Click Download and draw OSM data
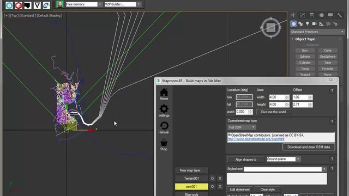 coord(309,147)
